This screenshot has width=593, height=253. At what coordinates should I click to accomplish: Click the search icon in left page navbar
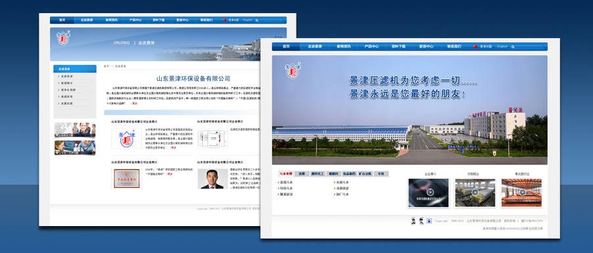(x=257, y=20)
